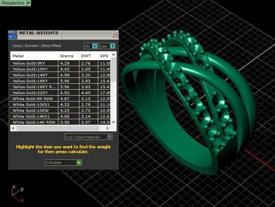275x207 pixels.
Task: Click the green play arrow on Calculate
Action: coord(79,162)
